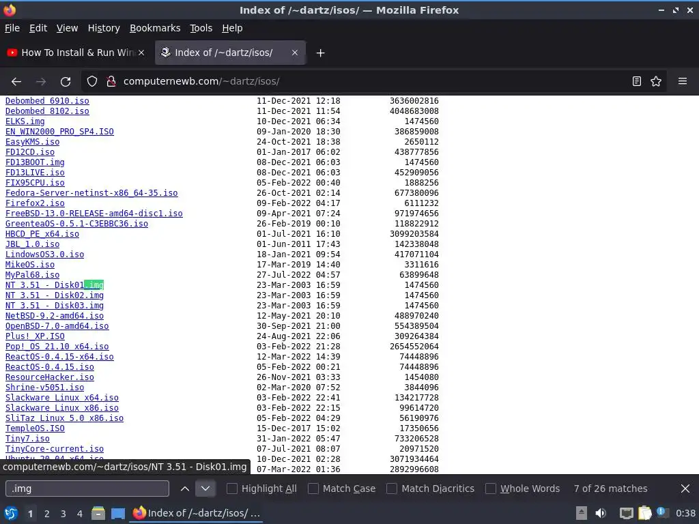Screen dimensions: 699x524
Task: Open the NT 3.51 - Disk01.img link
Action: (55, 286)
